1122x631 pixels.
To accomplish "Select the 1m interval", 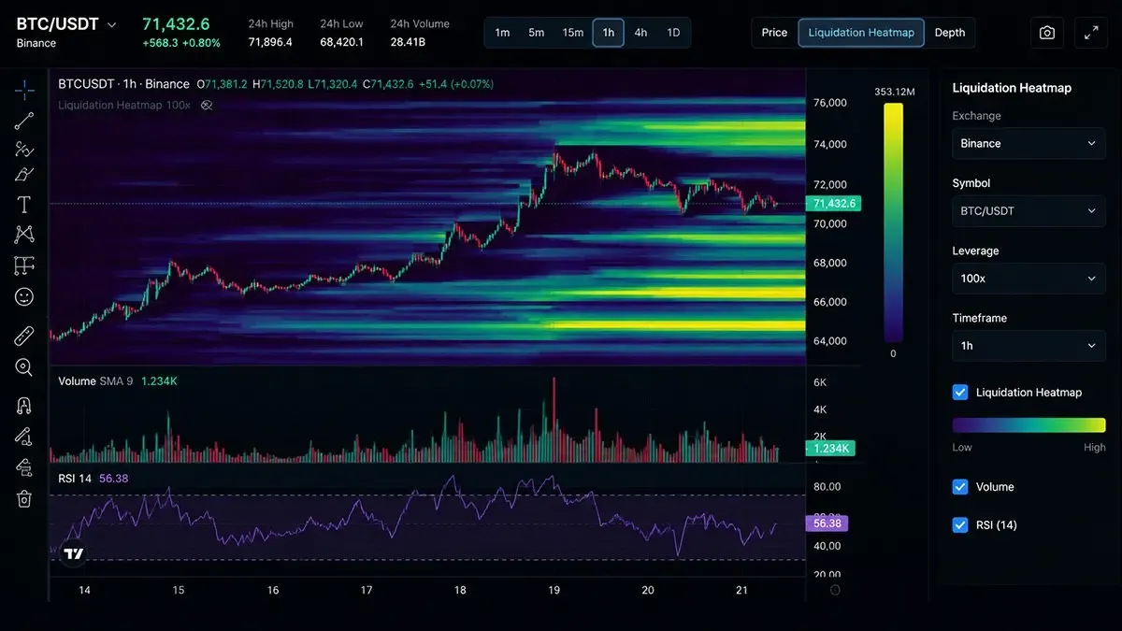I will (x=502, y=33).
